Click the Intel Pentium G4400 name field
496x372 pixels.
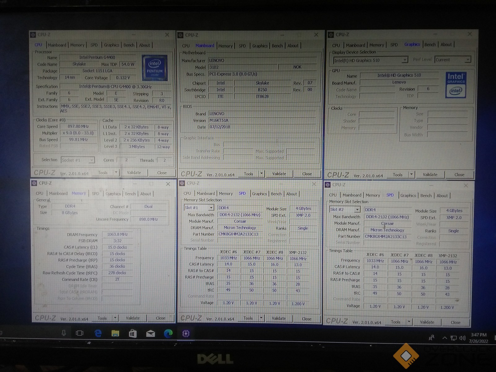[x=97, y=57]
